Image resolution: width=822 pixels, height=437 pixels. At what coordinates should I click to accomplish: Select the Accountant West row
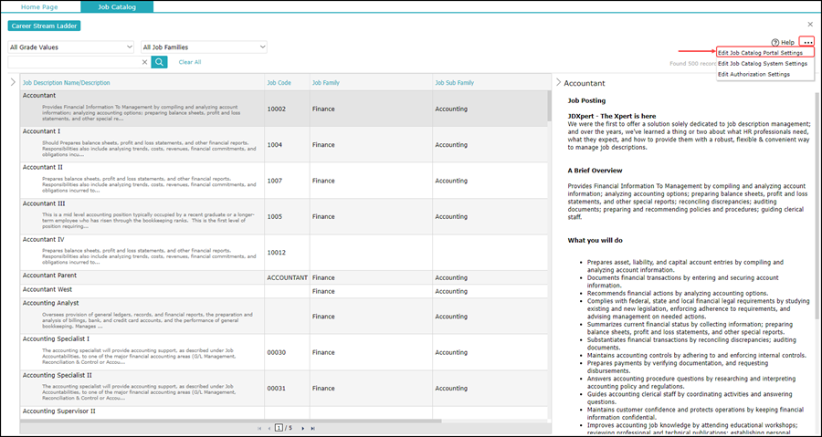(283, 291)
